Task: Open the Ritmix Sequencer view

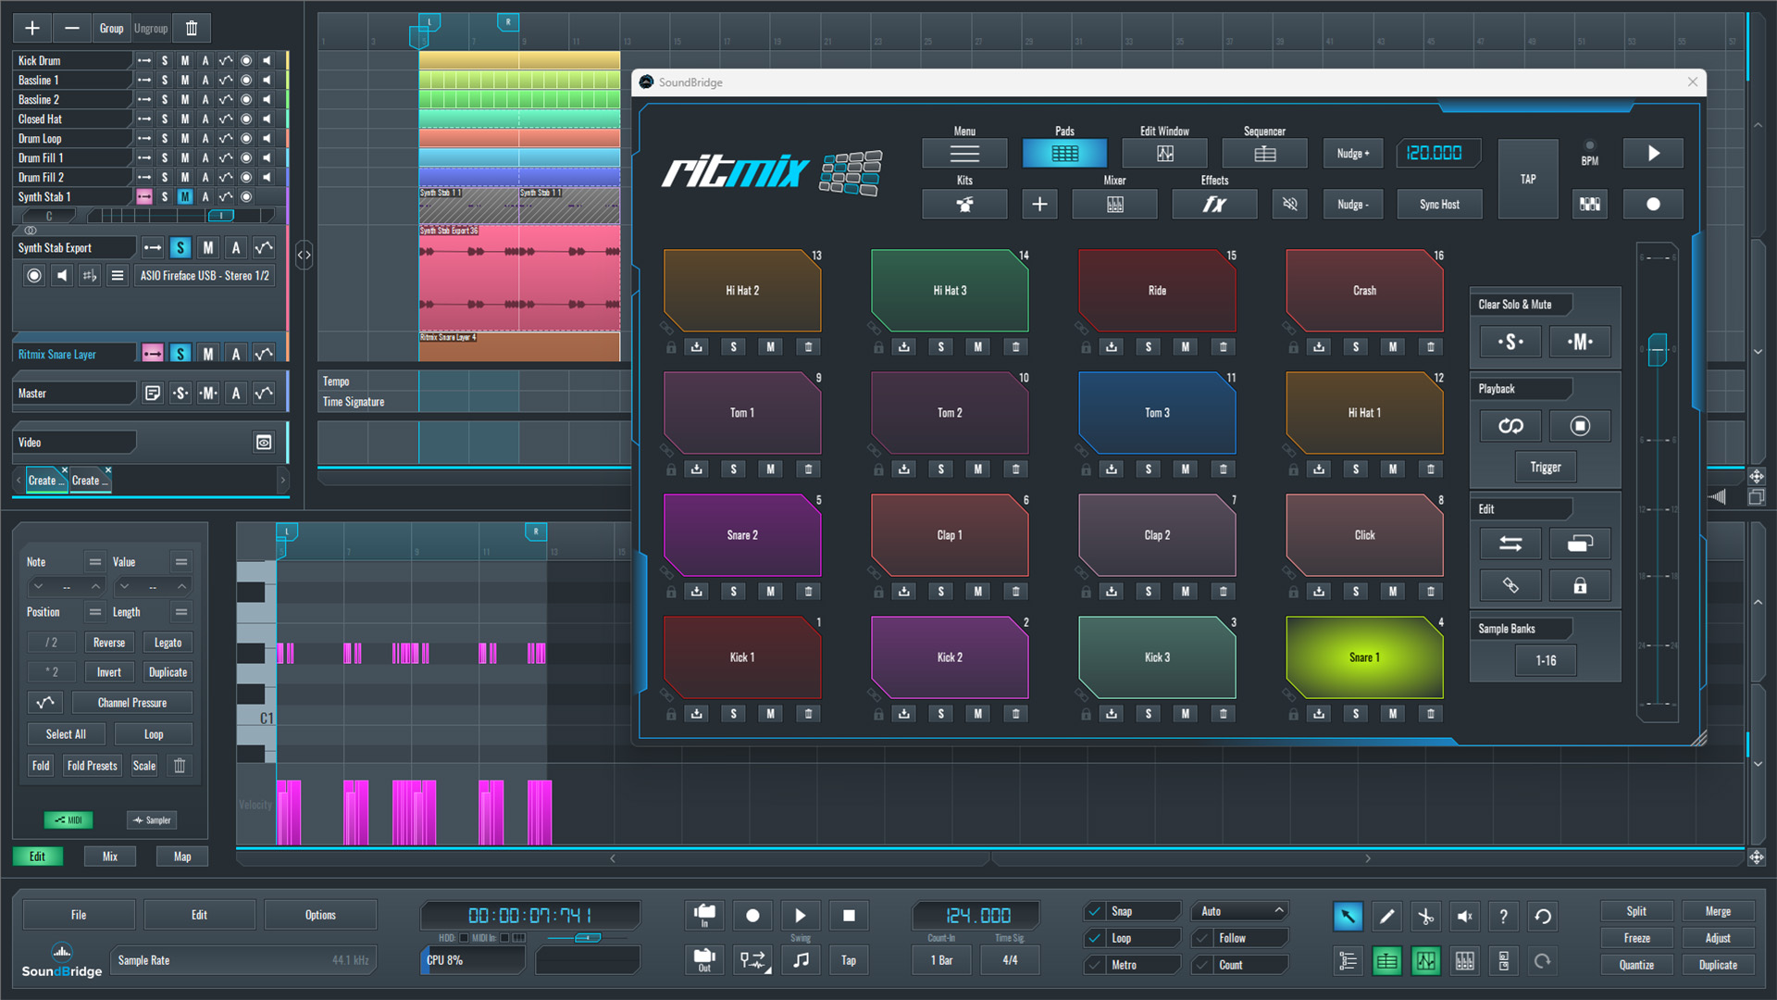Action: tap(1264, 154)
